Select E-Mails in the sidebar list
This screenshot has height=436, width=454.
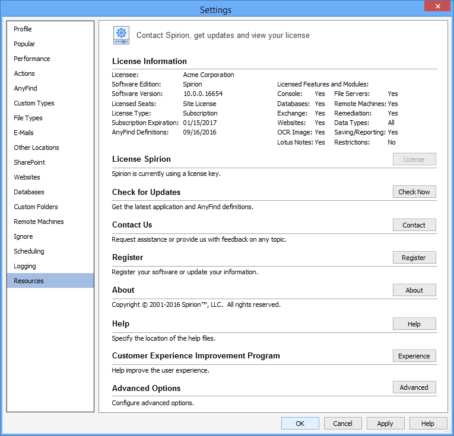[24, 133]
